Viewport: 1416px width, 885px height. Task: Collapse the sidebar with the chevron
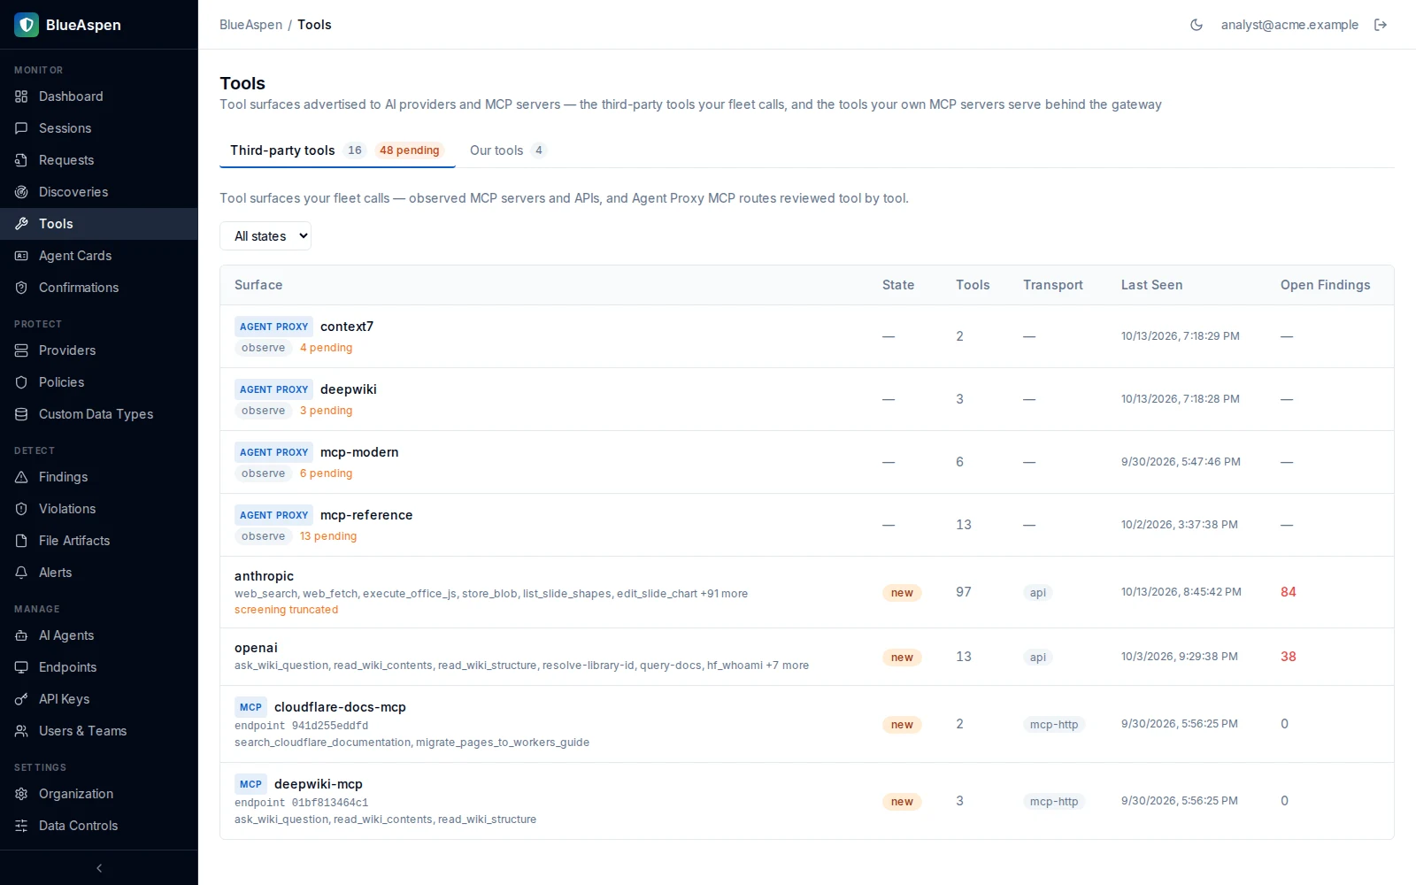click(x=99, y=868)
